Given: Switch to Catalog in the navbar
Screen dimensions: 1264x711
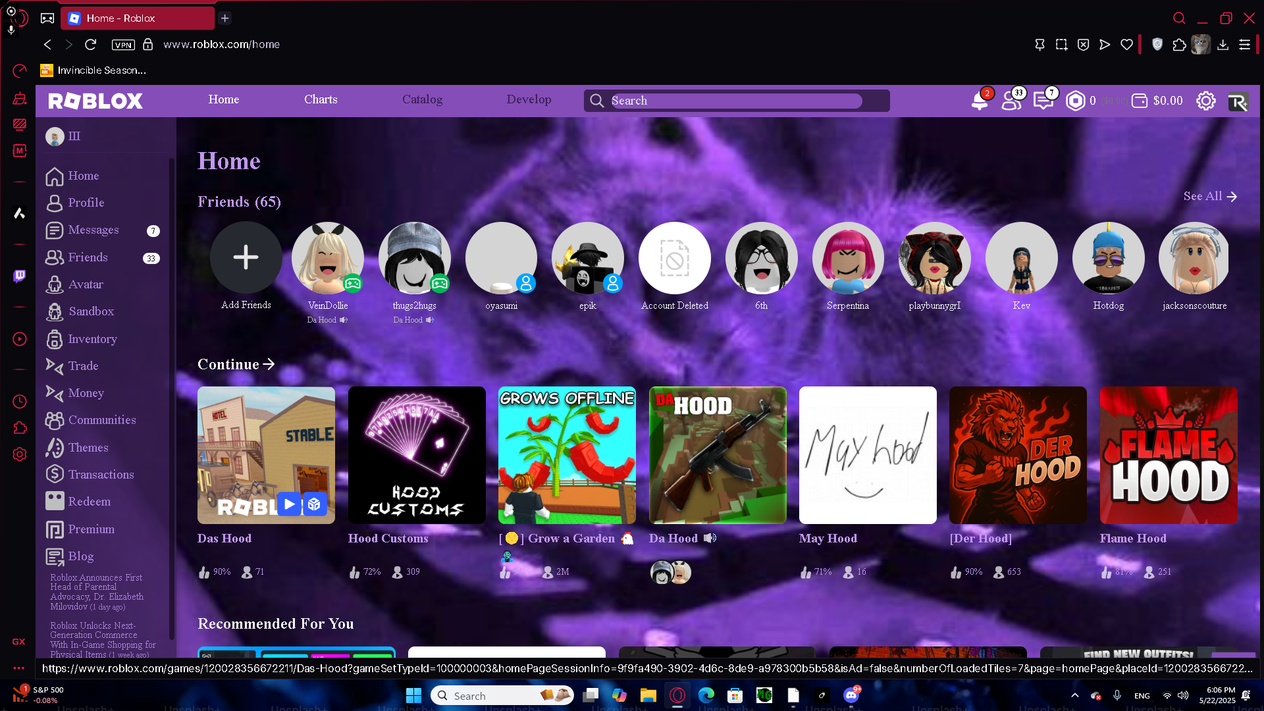Looking at the screenshot, I should click(422, 99).
